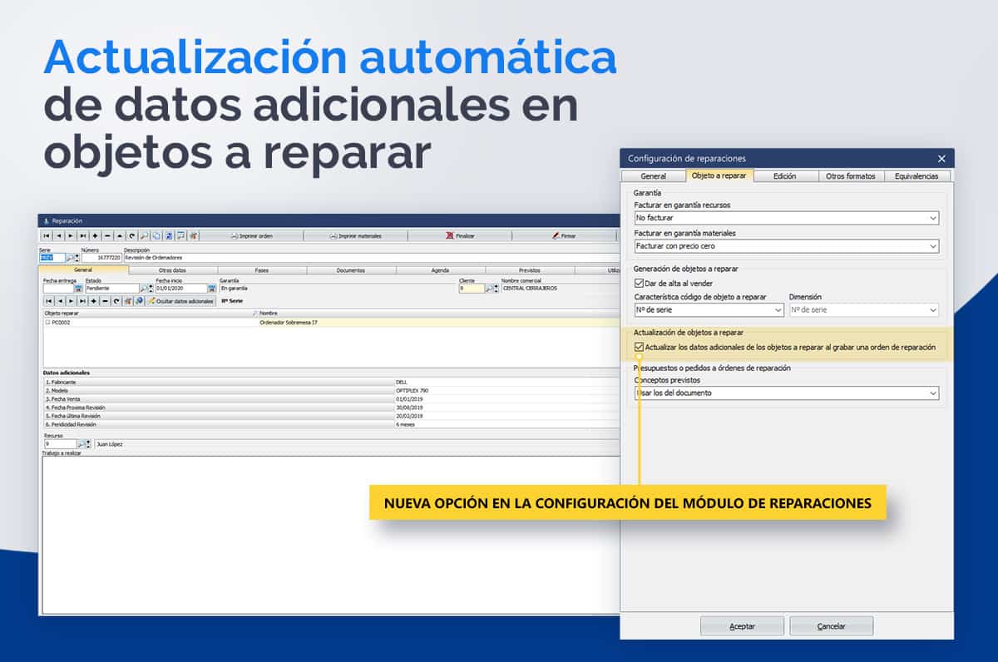Open the search magnifier in top toolbar
This screenshot has width=998, height=662.
pyautogui.click(x=145, y=236)
